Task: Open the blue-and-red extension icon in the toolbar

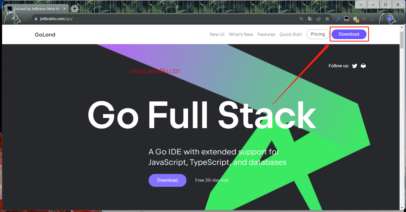Action: click(338, 19)
